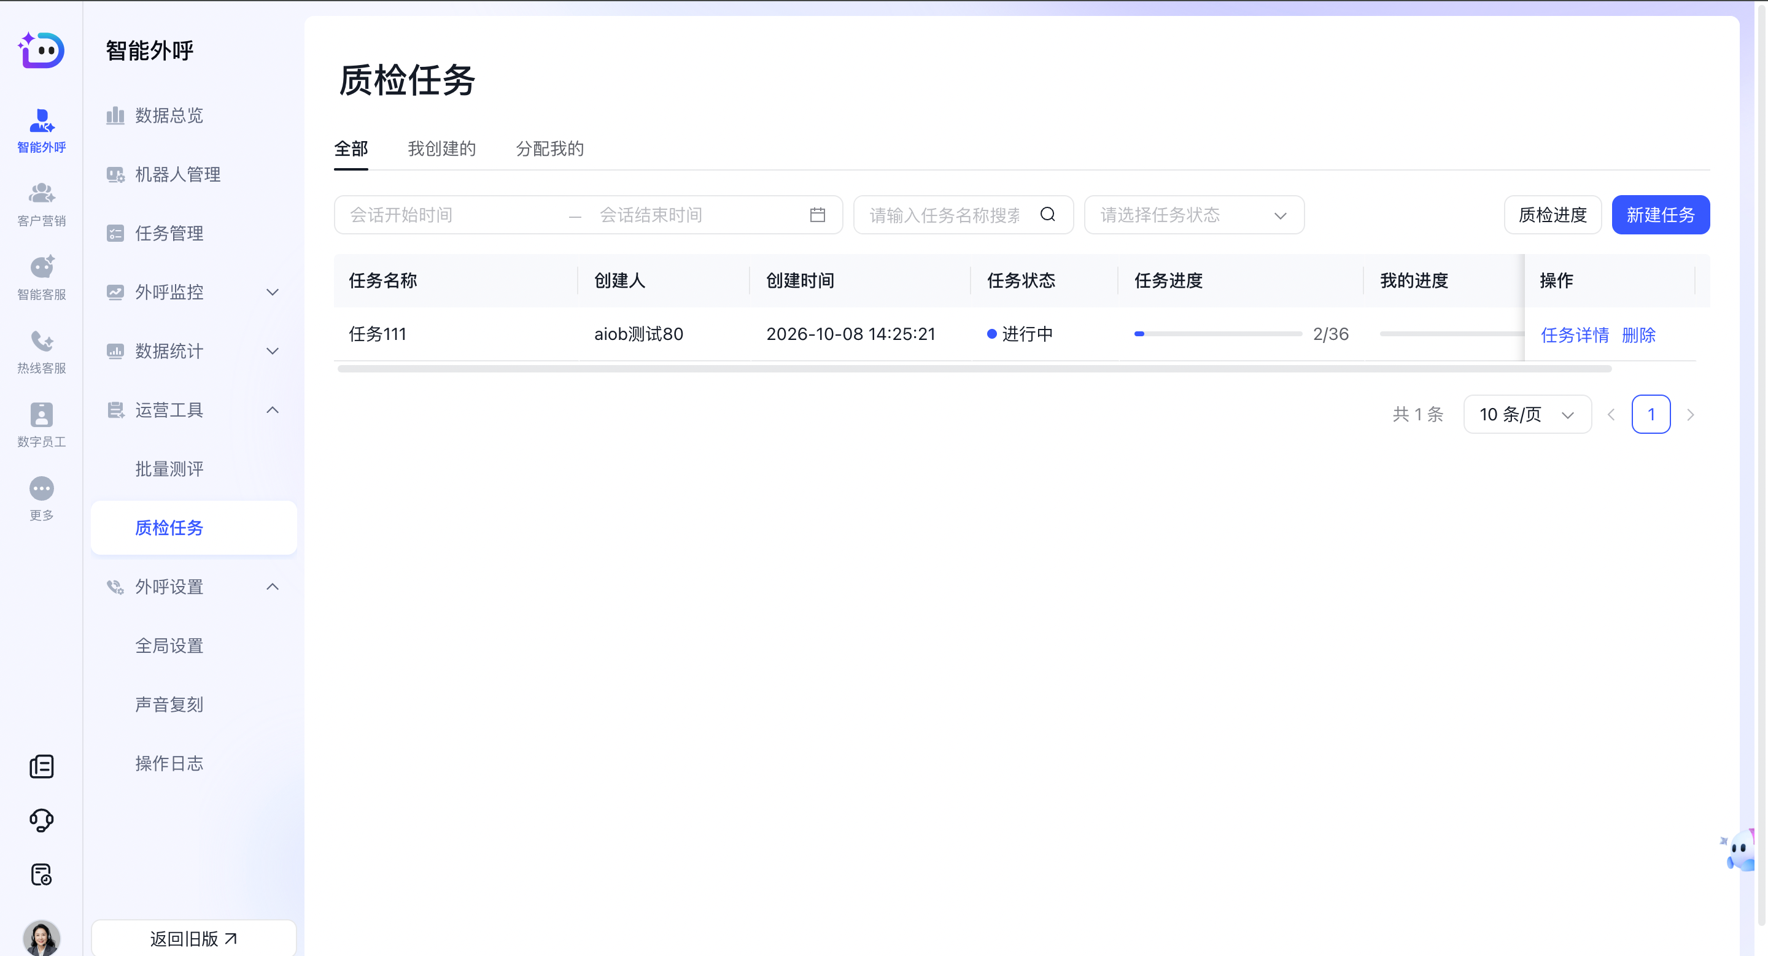Expand the 数据统计 menu group
Image resolution: width=1768 pixels, height=956 pixels.
pos(193,351)
